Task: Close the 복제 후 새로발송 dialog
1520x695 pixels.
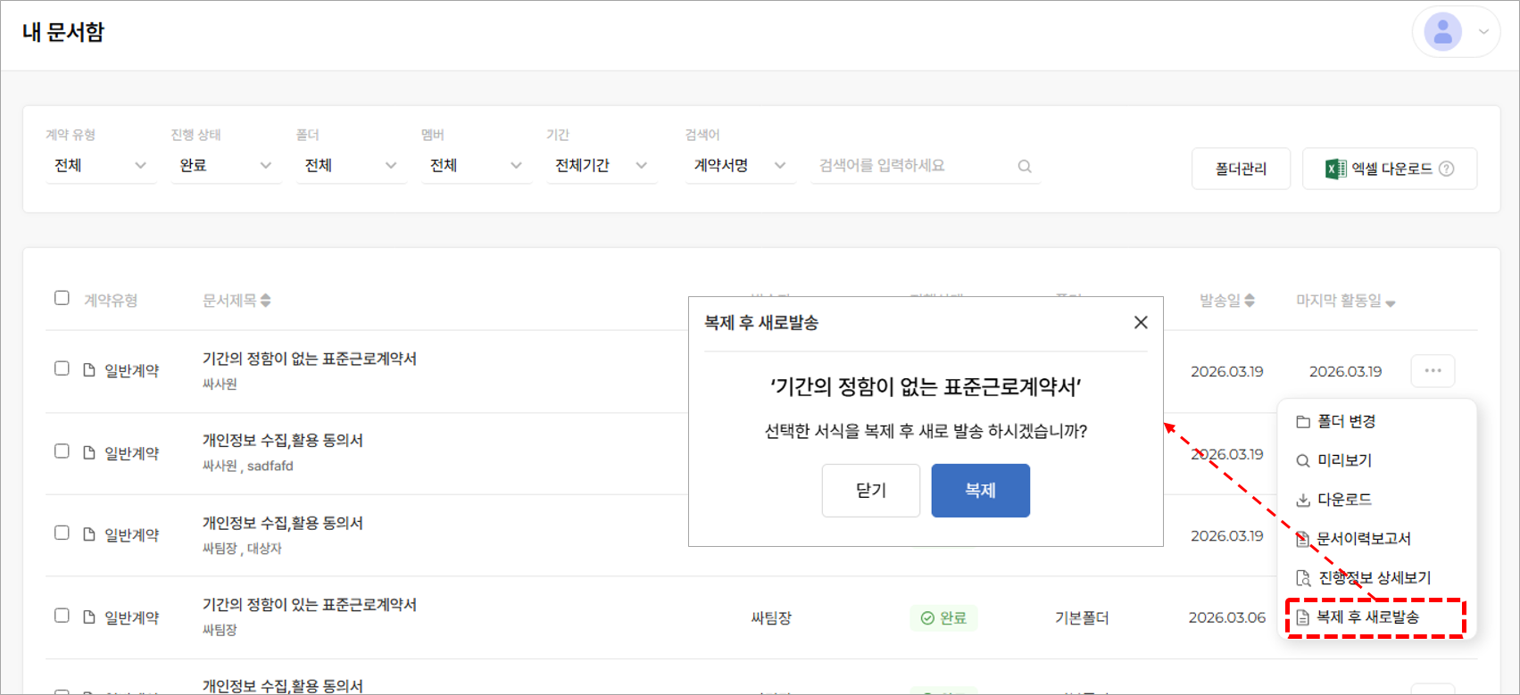Action: click(1141, 322)
